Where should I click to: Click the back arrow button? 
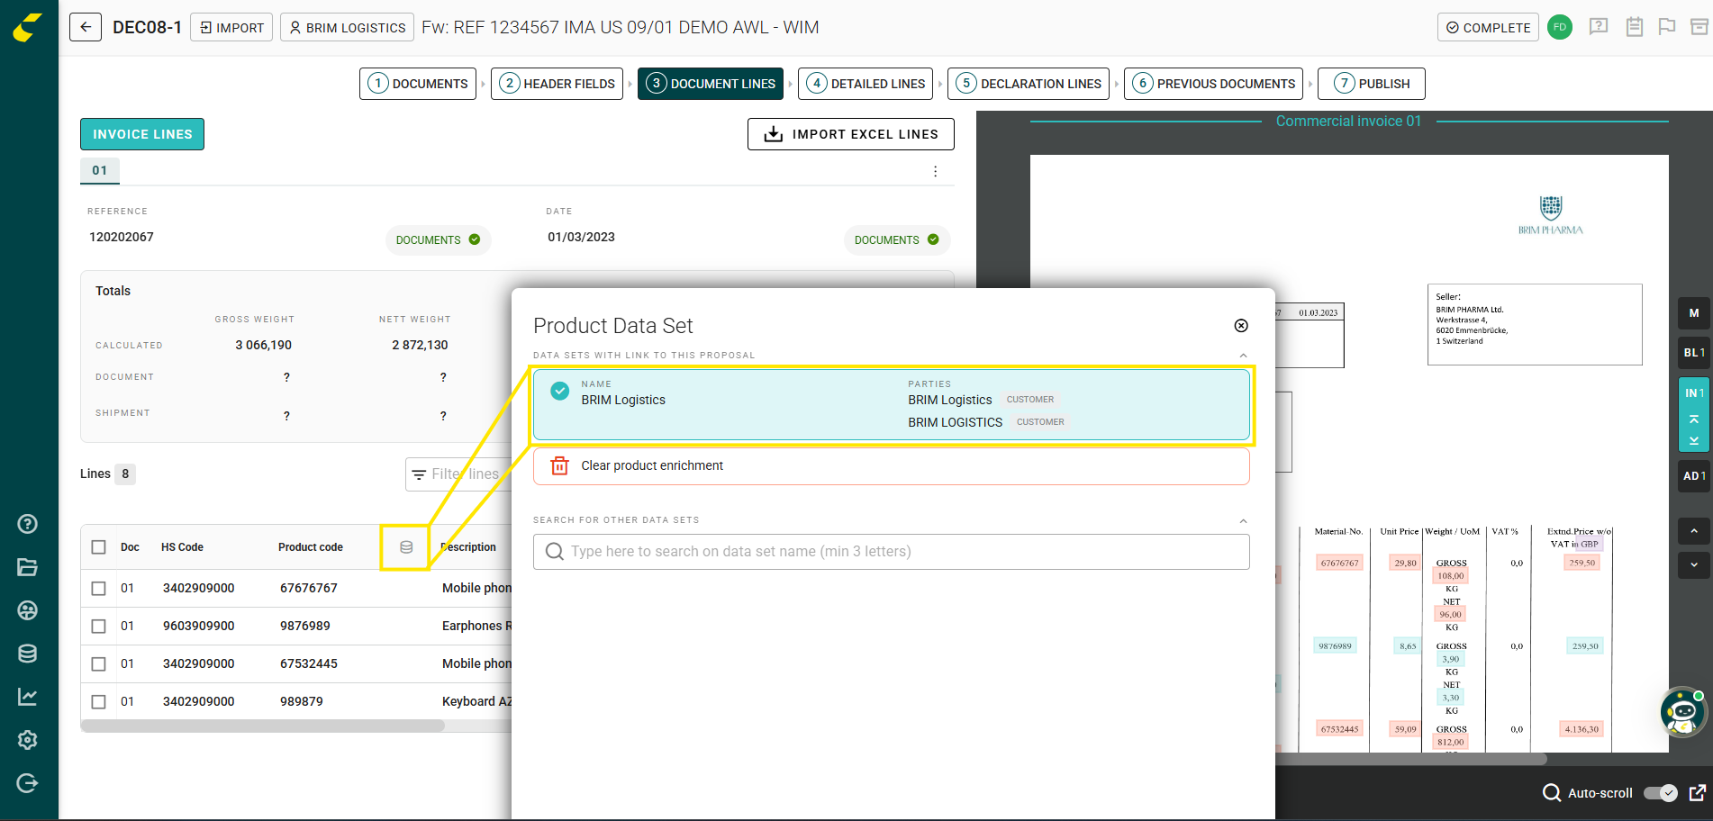point(86,27)
